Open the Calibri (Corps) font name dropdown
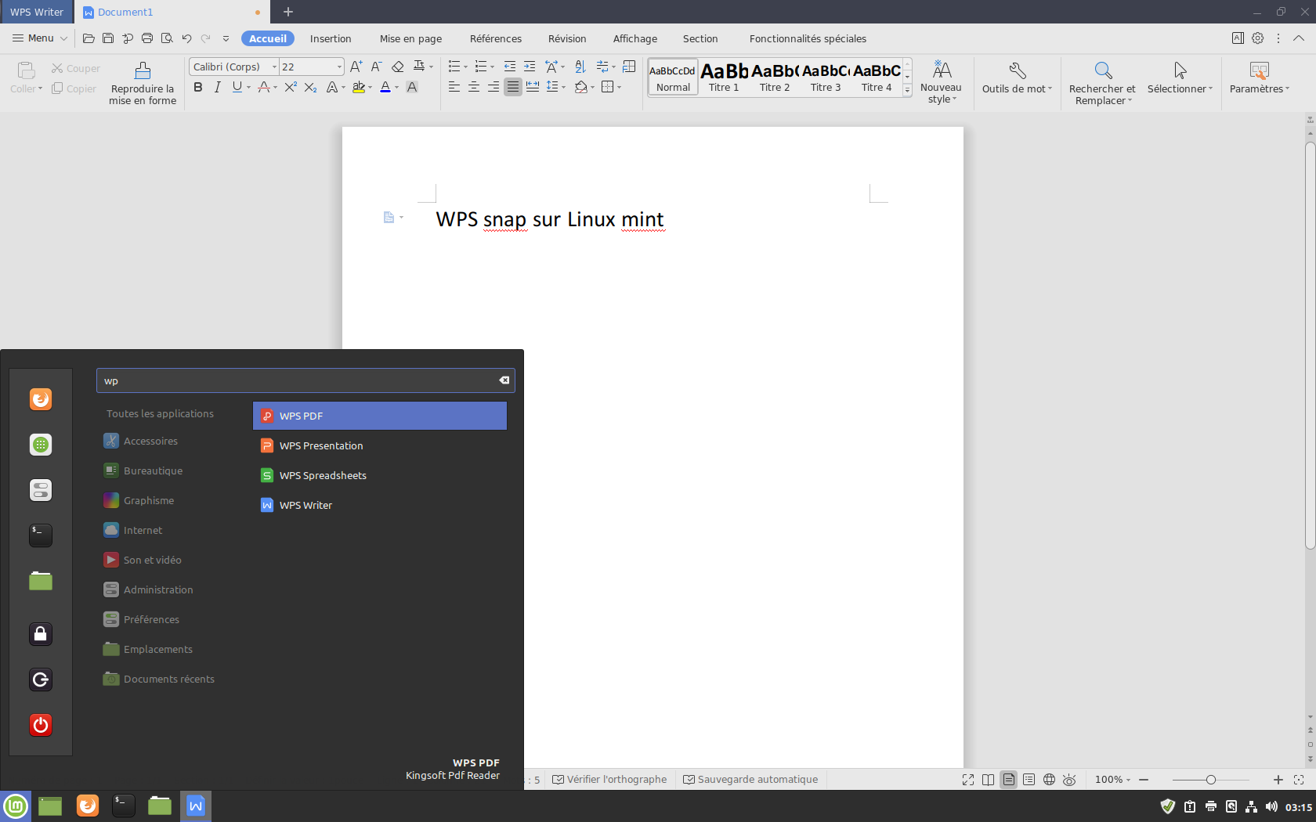 274,67
